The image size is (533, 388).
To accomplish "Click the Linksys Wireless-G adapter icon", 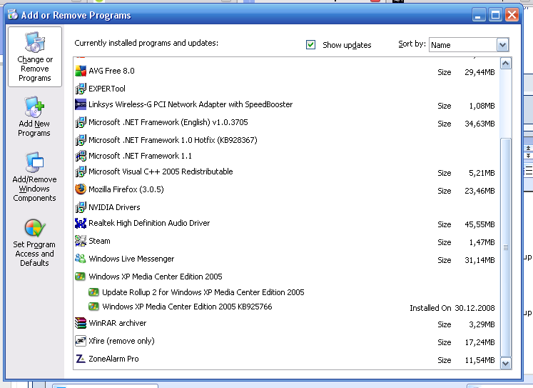I will pyautogui.click(x=81, y=104).
